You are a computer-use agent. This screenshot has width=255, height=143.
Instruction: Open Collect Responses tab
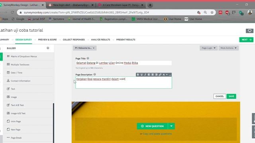(x=74, y=40)
